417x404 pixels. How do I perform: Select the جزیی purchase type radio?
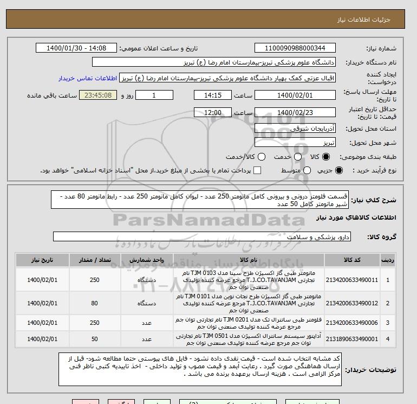339,170
